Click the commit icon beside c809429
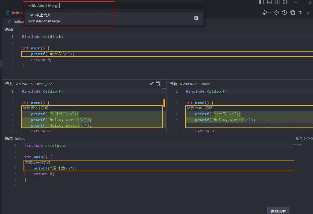313x214 pixels. tap(181, 84)
